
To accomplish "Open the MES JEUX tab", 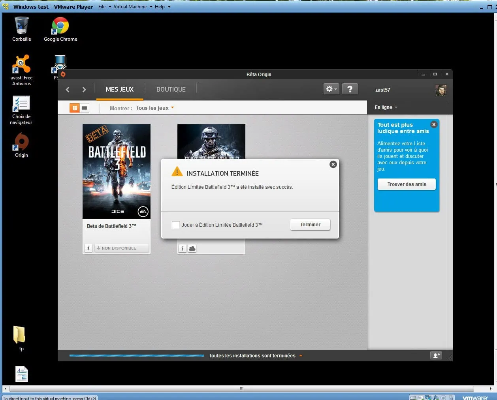I will point(120,90).
